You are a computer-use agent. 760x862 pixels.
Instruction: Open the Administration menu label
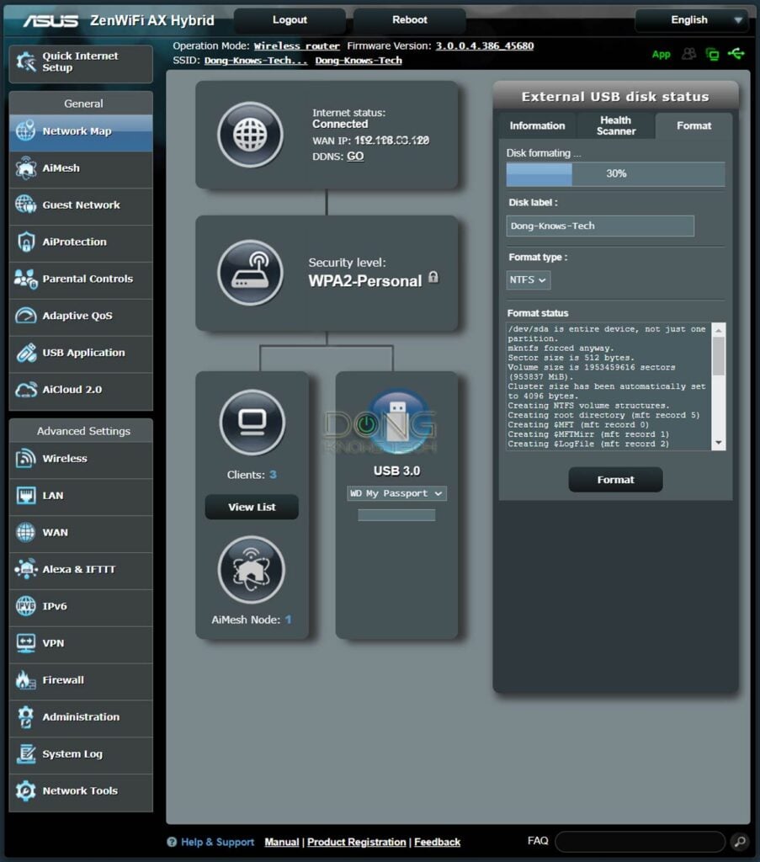pos(81,717)
